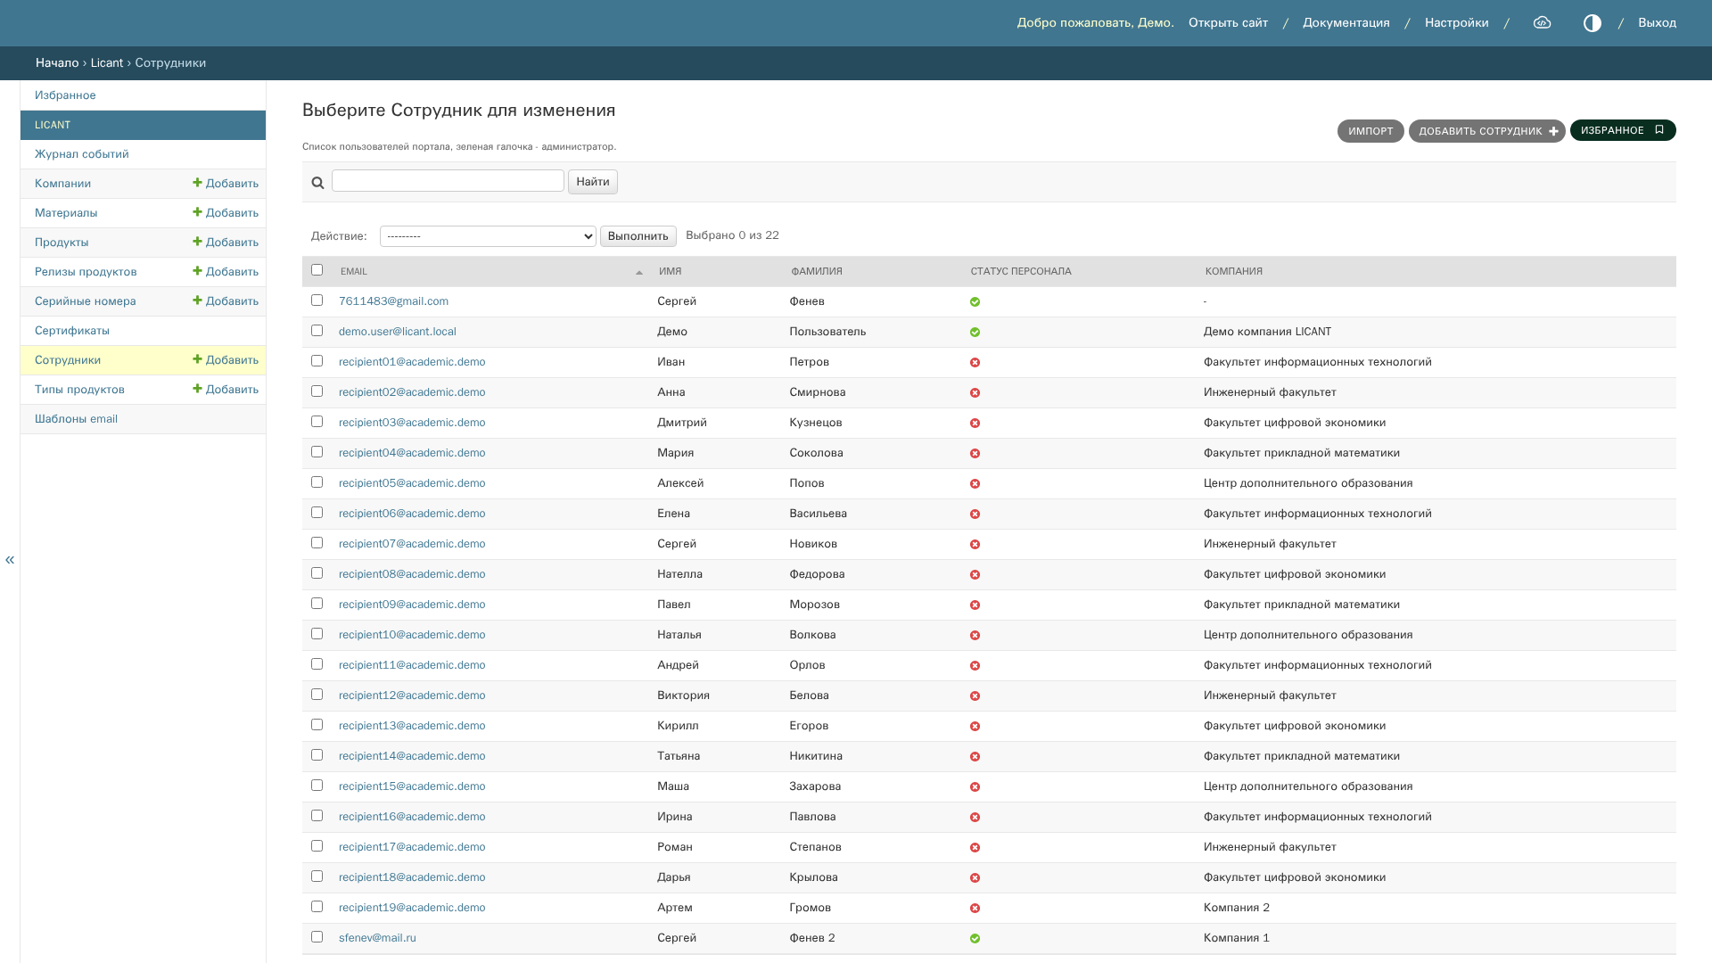Collapse the sidebar with the double-chevron
This screenshot has width=1712, height=963.
point(10,560)
